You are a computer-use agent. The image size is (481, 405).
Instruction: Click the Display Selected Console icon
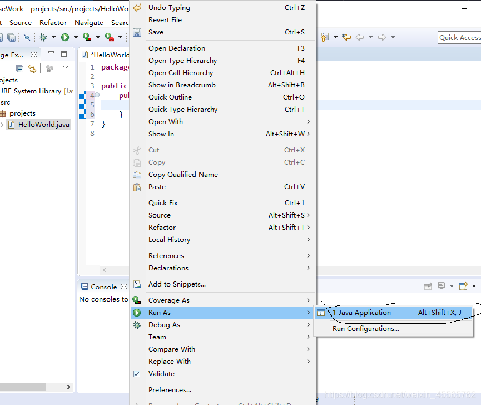(x=441, y=286)
